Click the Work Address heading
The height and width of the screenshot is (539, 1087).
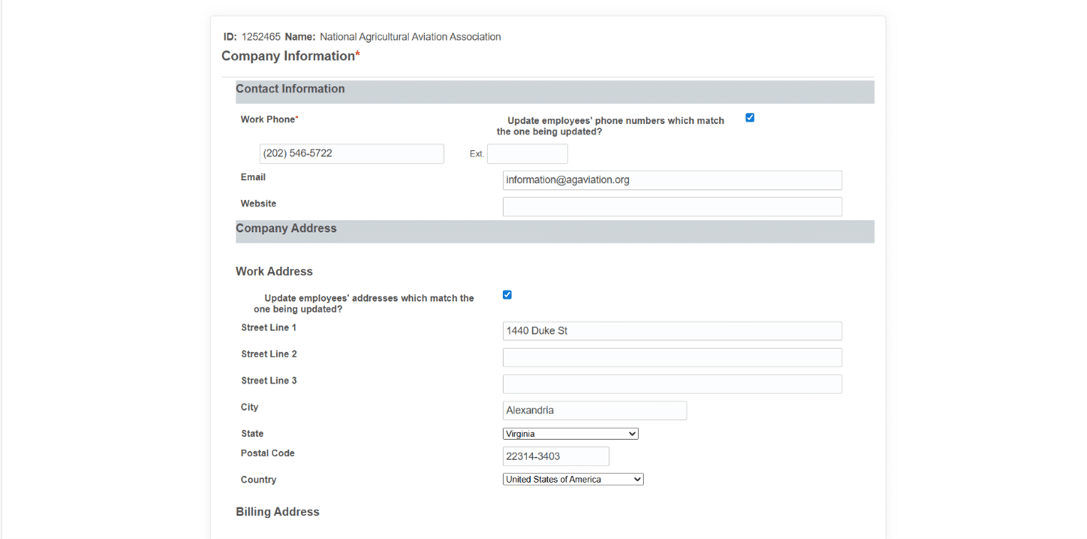click(x=274, y=272)
